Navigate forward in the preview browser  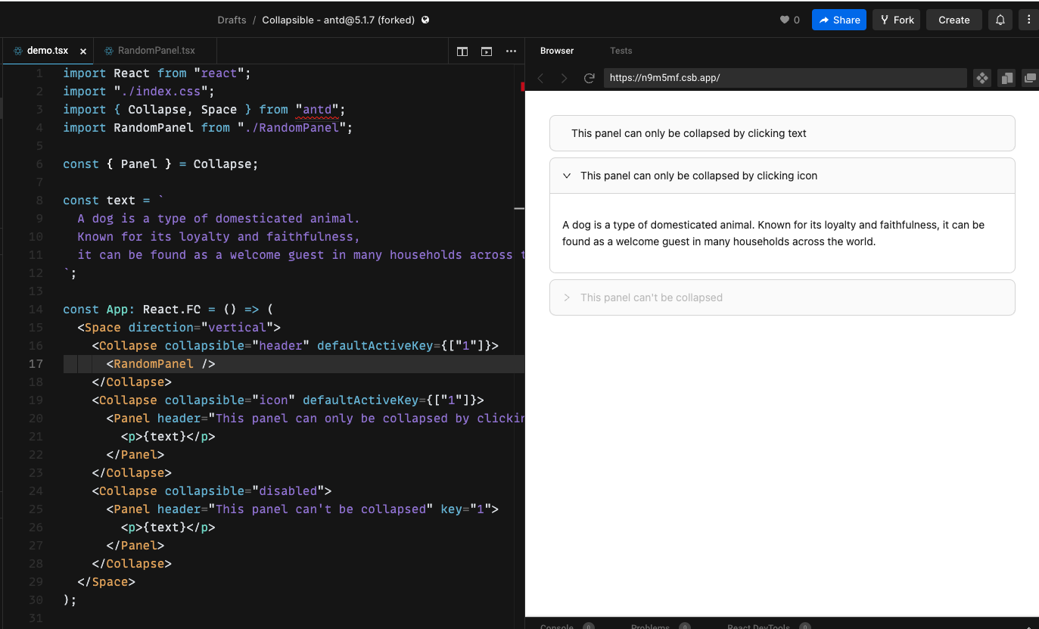[565, 78]
